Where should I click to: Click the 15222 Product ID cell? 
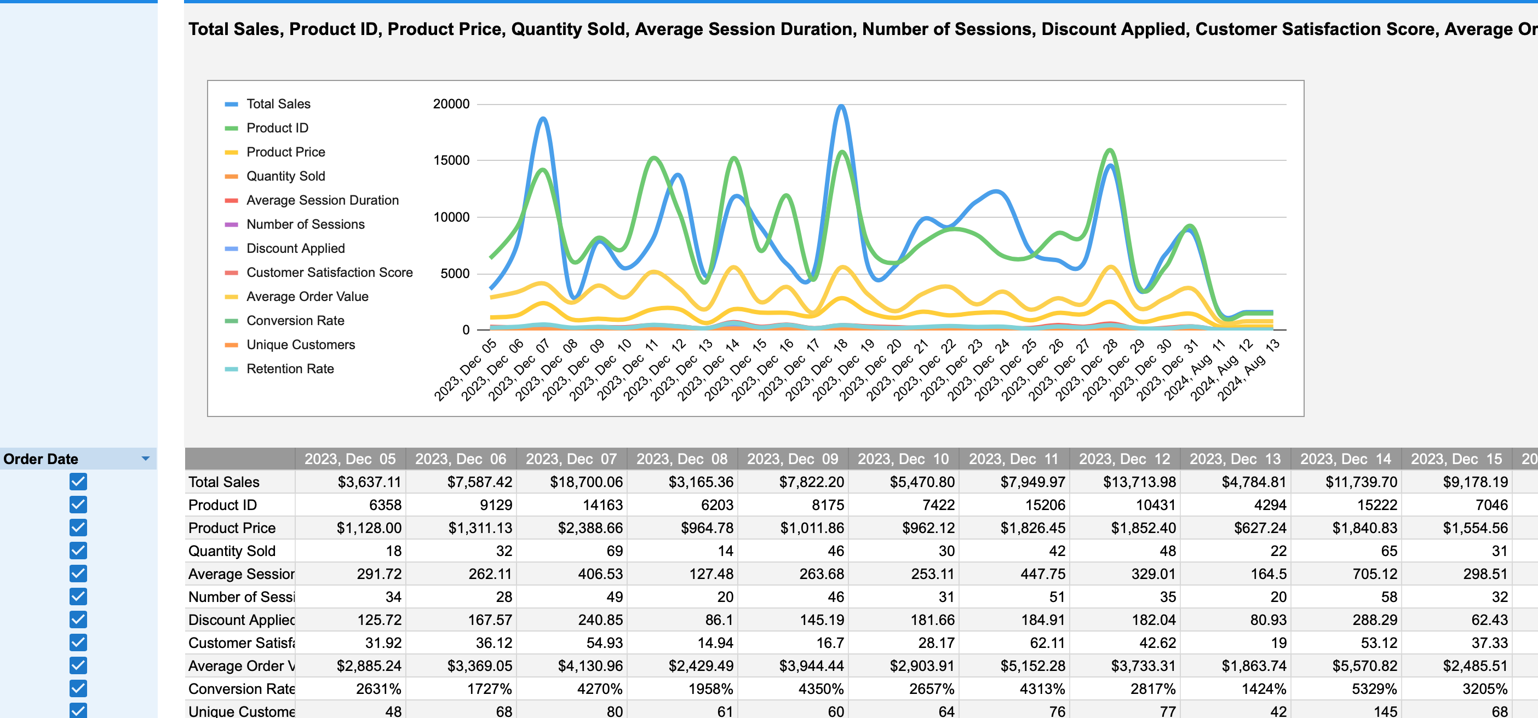pyautogui.click(x=1346, y=505)
